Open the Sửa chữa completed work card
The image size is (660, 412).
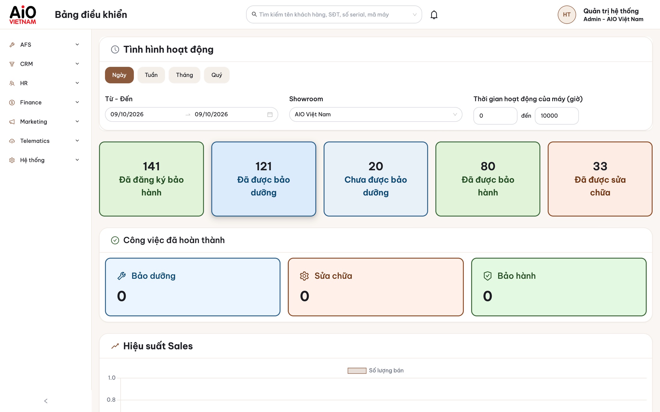coord(376,287)
